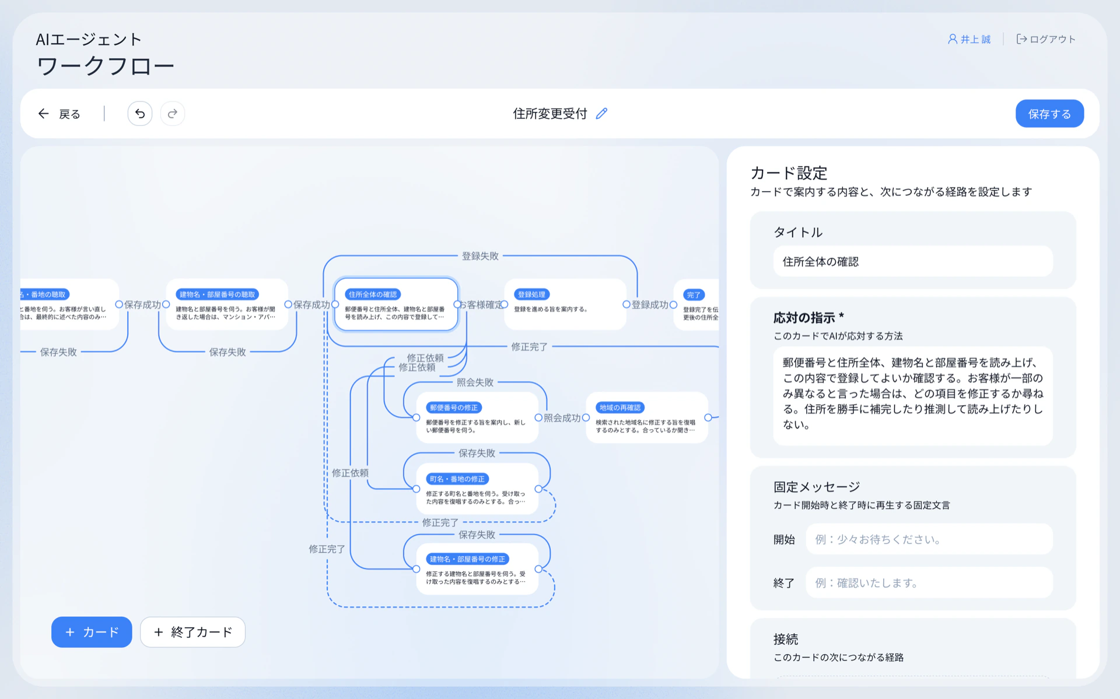
Task: Click the 登録成功 connection label
Action: click(x=650, y=305)
